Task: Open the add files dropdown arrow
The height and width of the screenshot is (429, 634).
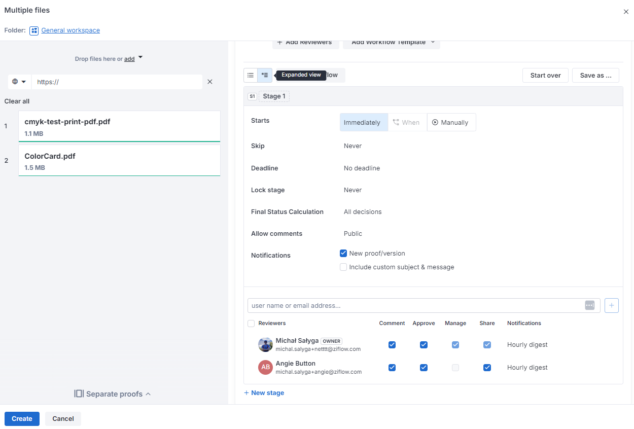Action: pyautogui.click(x=140, y=57)
